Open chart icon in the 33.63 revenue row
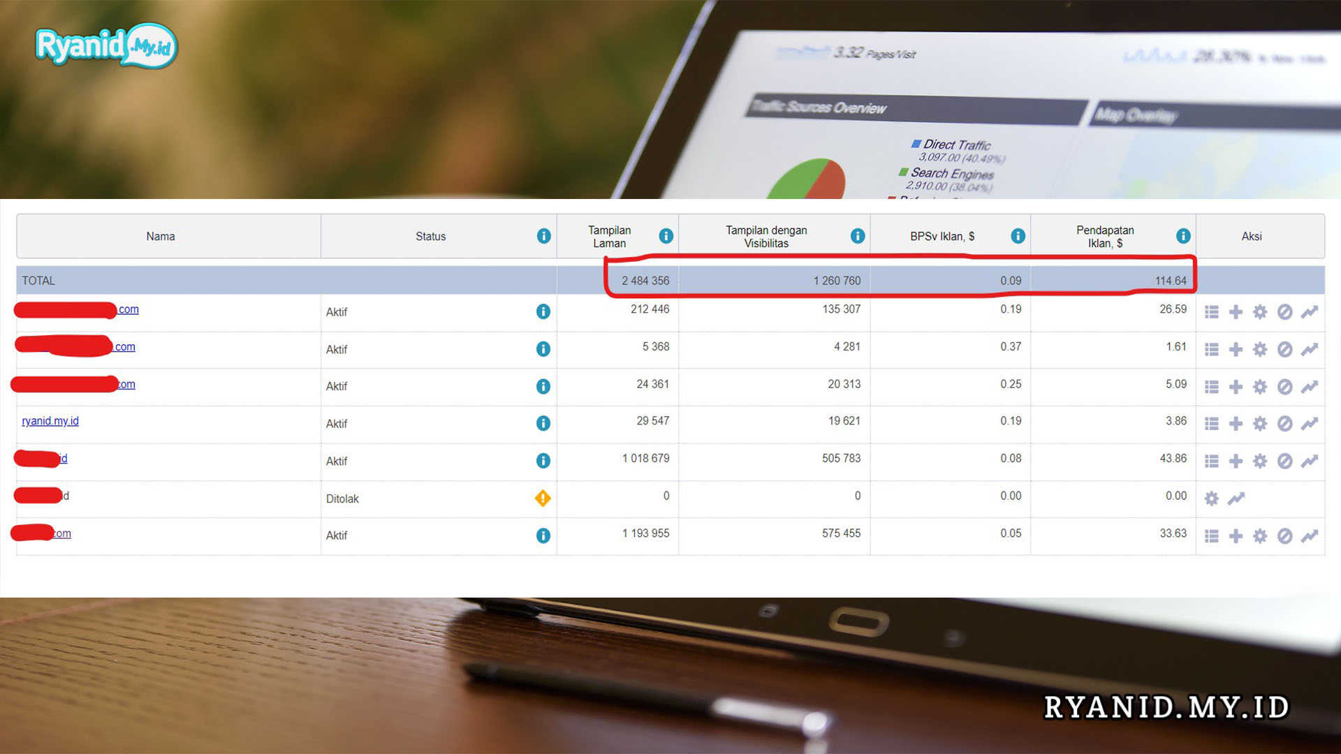This screenshot has width=1341, height=754. coord(1310,536)
